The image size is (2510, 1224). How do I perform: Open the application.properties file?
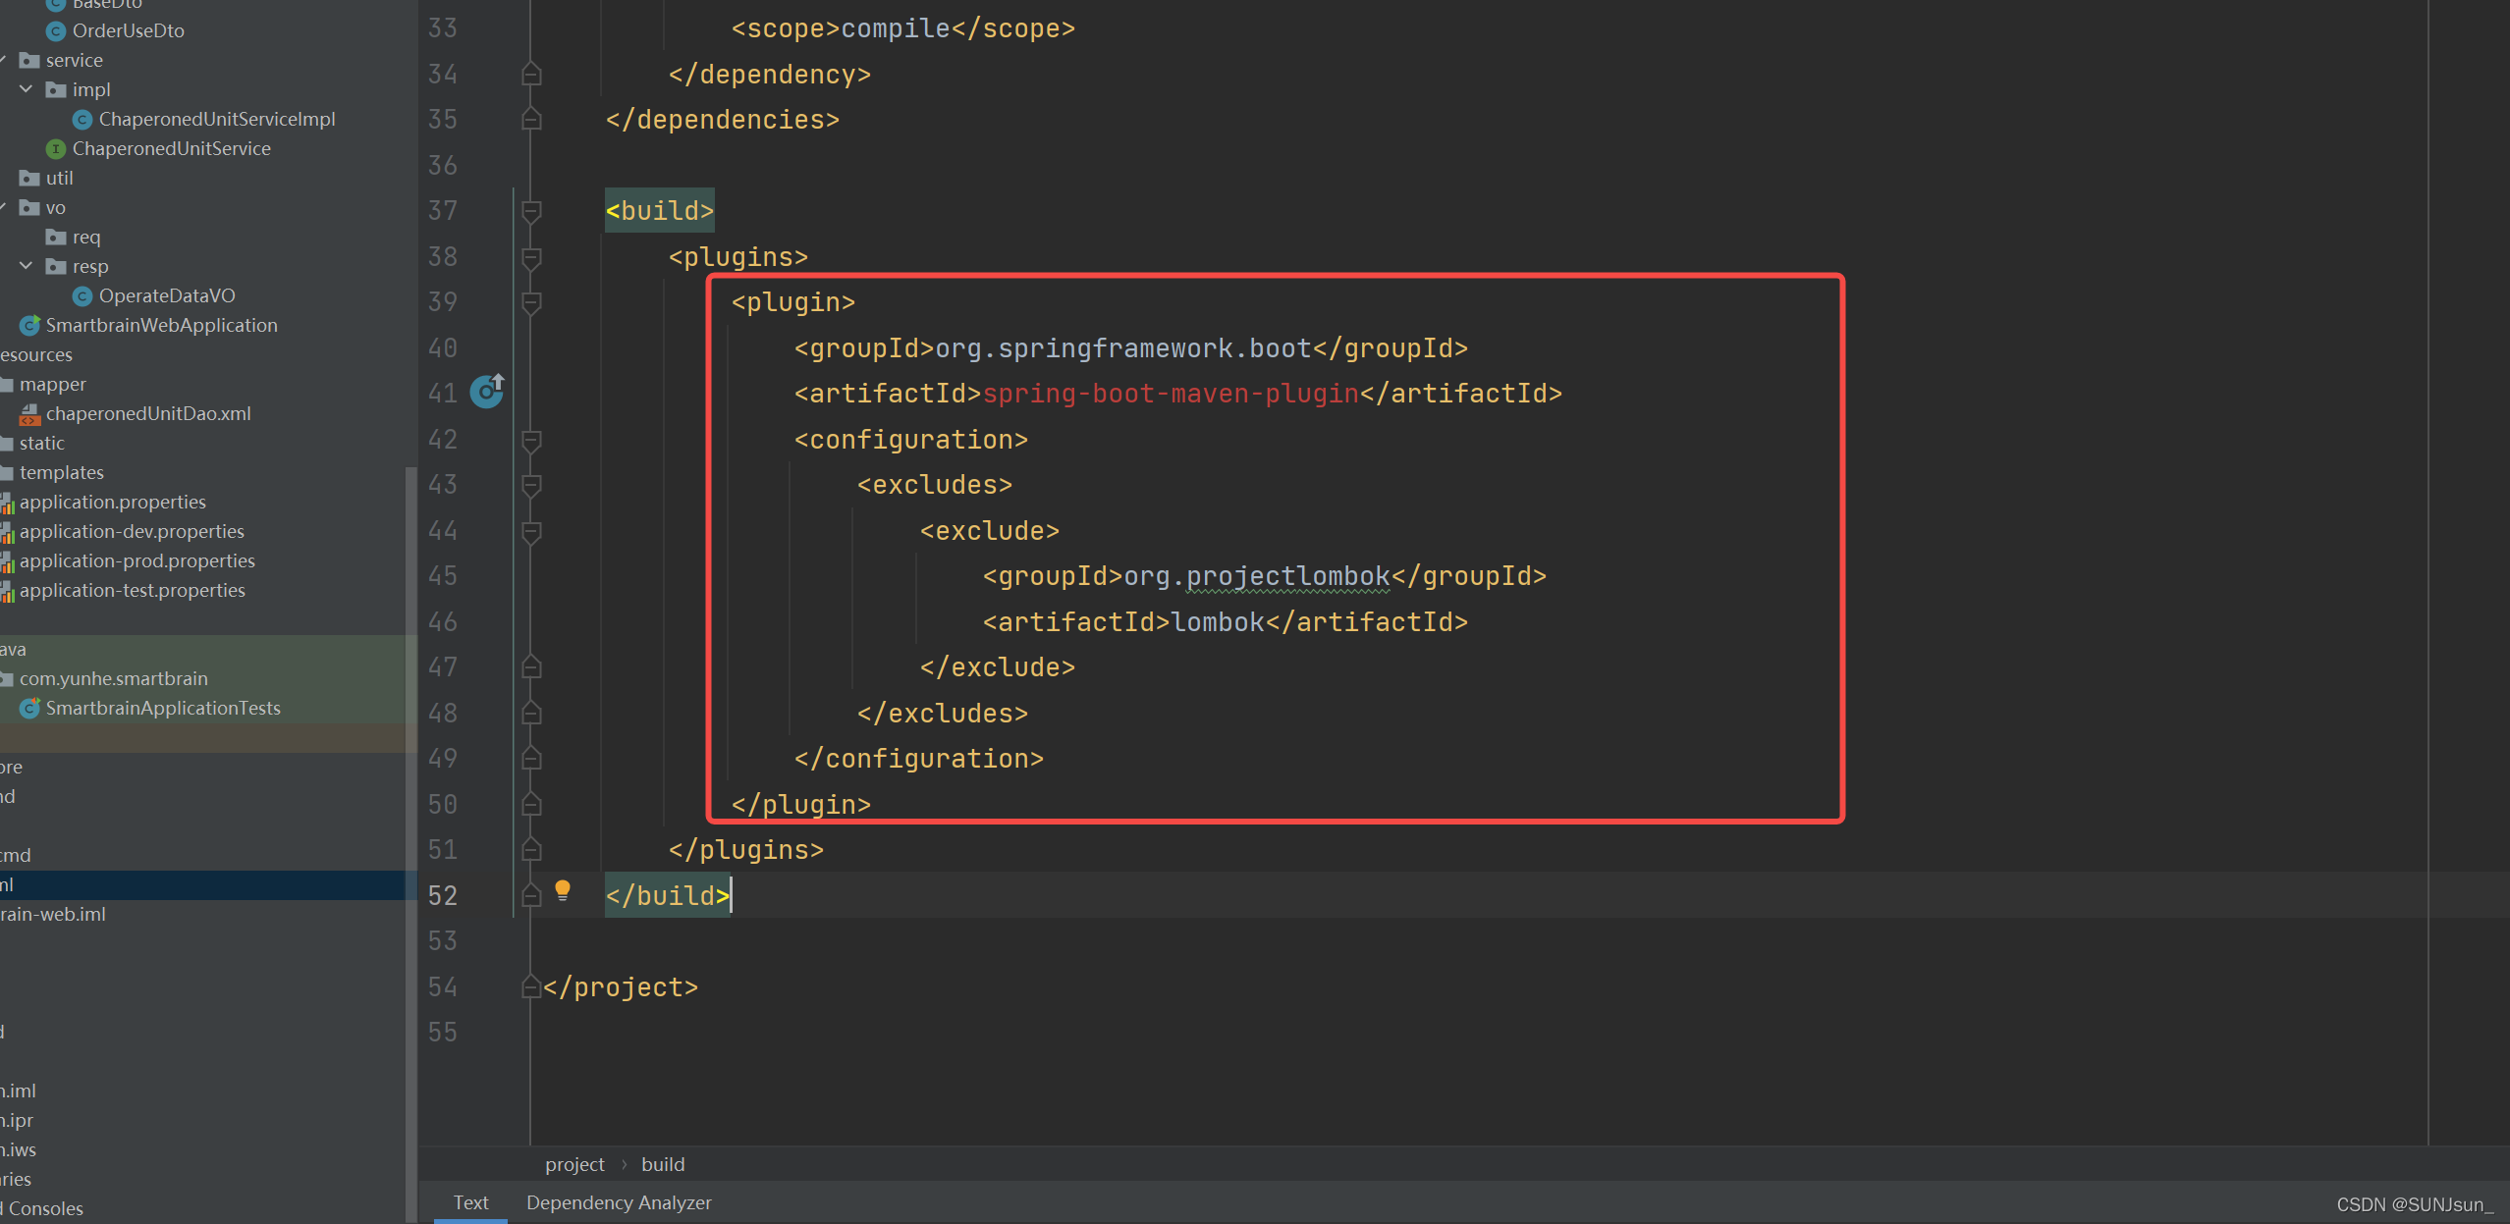click(113, 502)
